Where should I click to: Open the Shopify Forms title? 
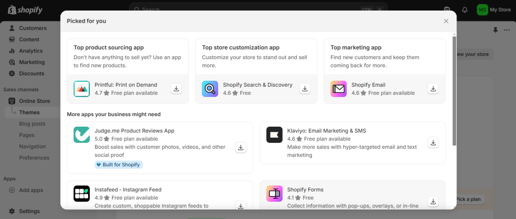coord(305,190)
